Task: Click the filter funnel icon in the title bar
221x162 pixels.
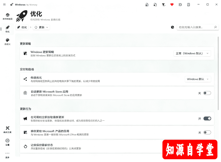Action: (164, 5)
